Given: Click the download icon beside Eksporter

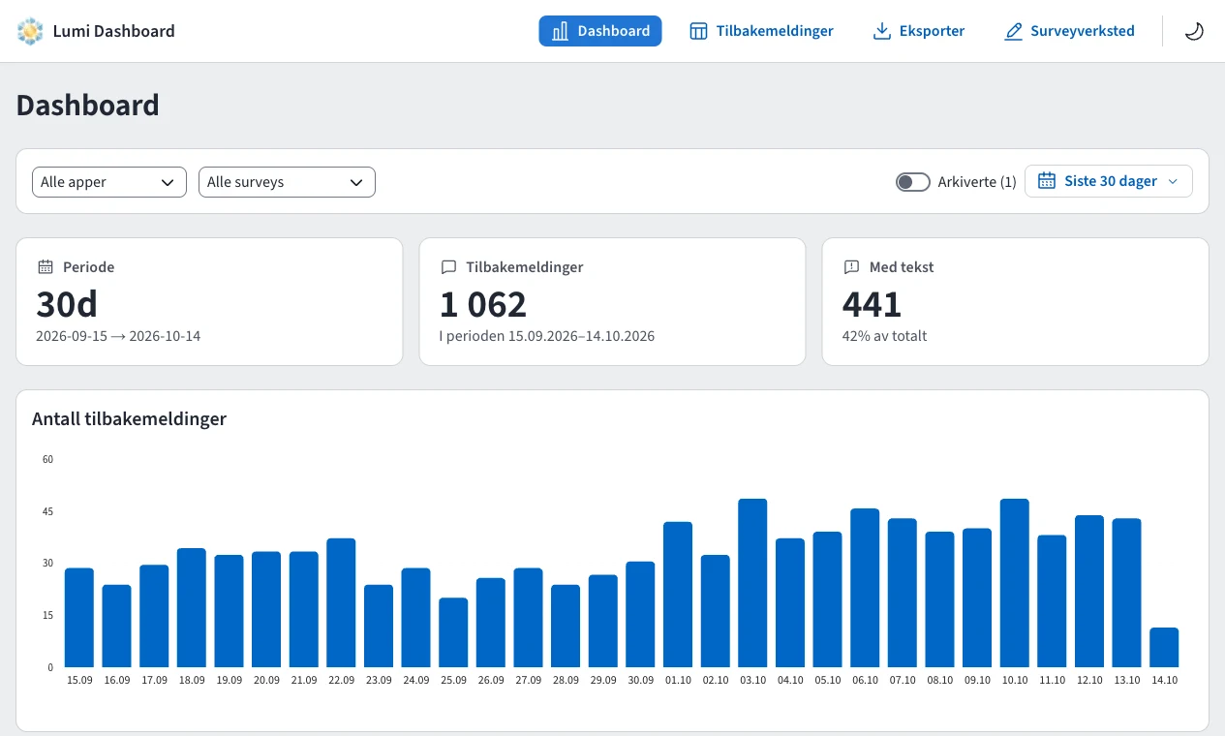Looking at the screenshot, I should (x=881, y=31).
